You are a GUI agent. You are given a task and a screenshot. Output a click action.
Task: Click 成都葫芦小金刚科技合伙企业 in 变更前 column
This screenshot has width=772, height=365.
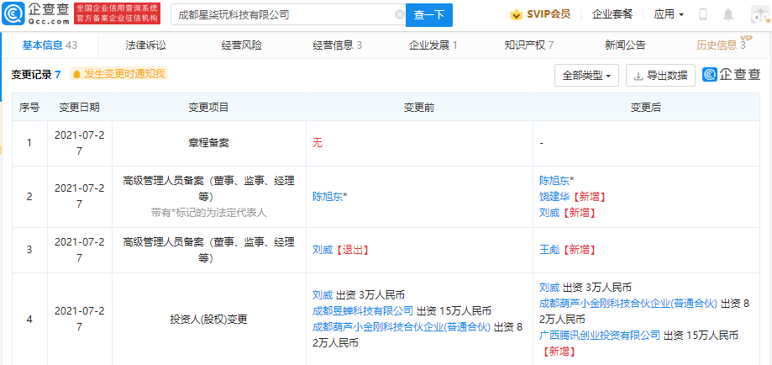(x=402, y=326)
